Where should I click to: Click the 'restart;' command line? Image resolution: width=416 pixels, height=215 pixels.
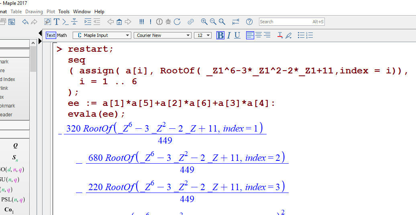coord(90,49)
